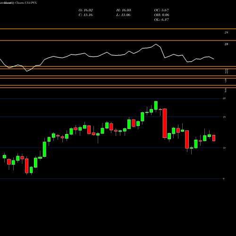This screenshot has height=236, width=236.
Task: Select the low price 'L: 15.06'
Action: [123, 15]
